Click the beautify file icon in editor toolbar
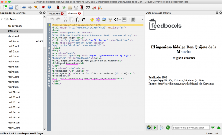 pyautogui.click(x=92, y=19)
